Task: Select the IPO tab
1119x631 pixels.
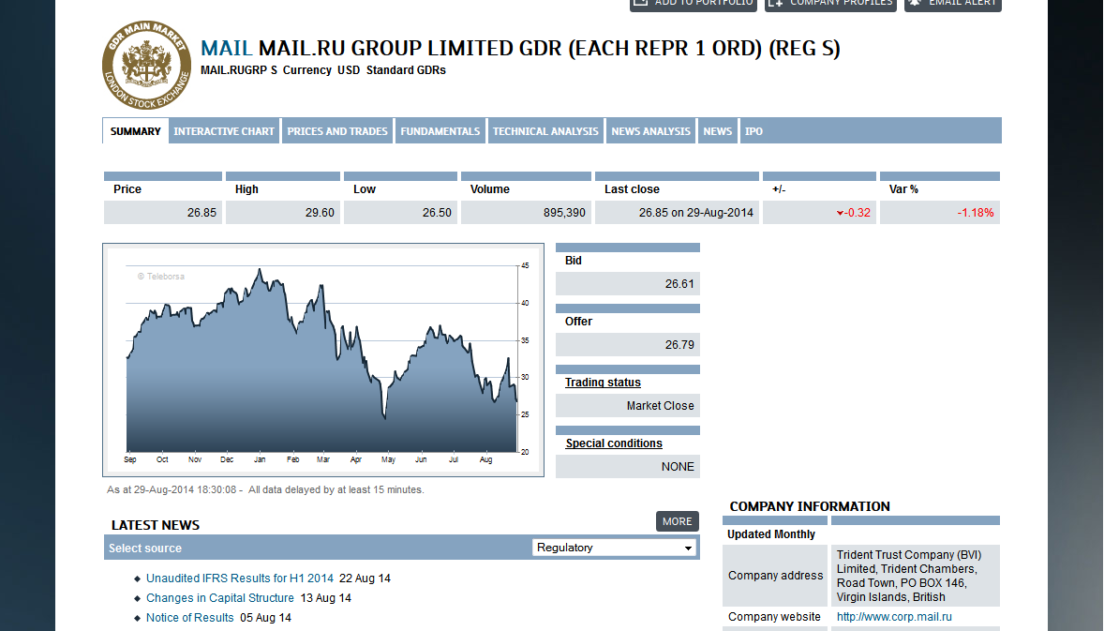Action: (x=753, y=131)
